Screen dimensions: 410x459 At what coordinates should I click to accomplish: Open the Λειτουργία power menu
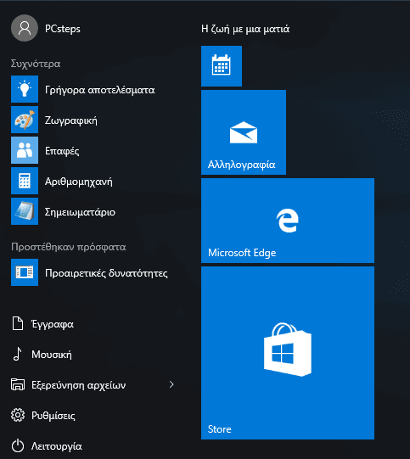(x=57, y=446)
